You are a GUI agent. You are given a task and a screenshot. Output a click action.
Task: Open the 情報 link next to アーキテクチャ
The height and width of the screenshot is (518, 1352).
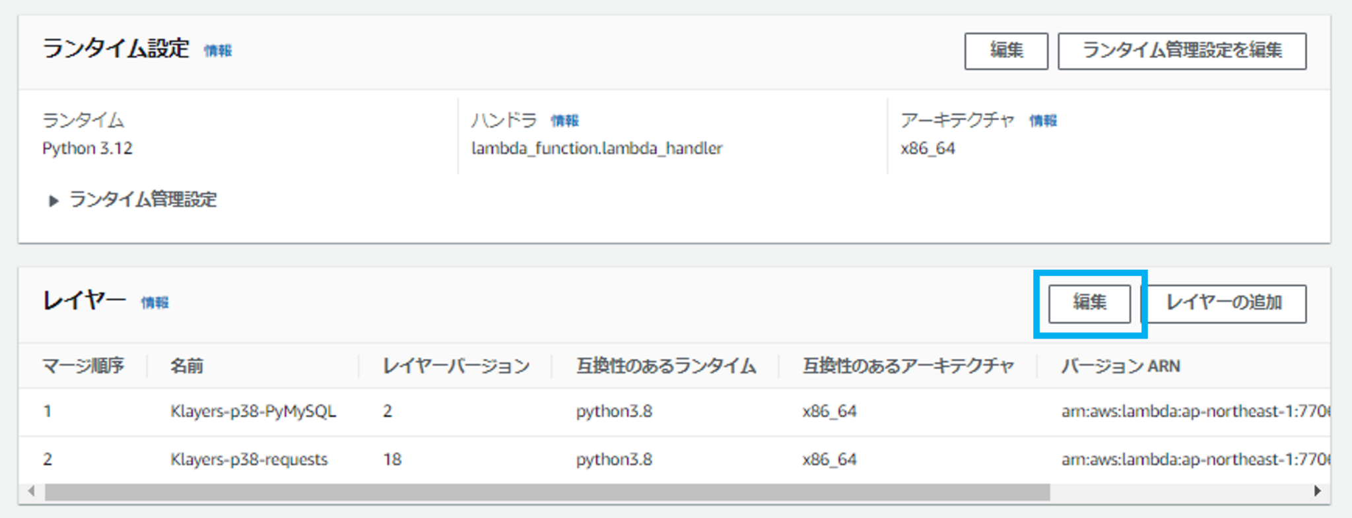[x=1043, y=121]
